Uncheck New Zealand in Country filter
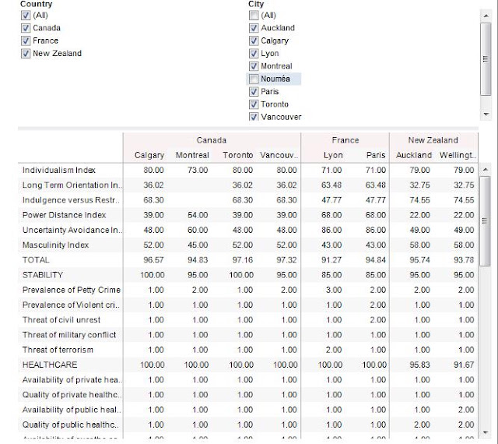Viewport: 498px width, 444px height. coord(26,54)
